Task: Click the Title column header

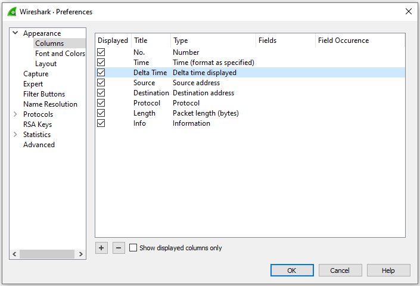Action: [151, 41]
